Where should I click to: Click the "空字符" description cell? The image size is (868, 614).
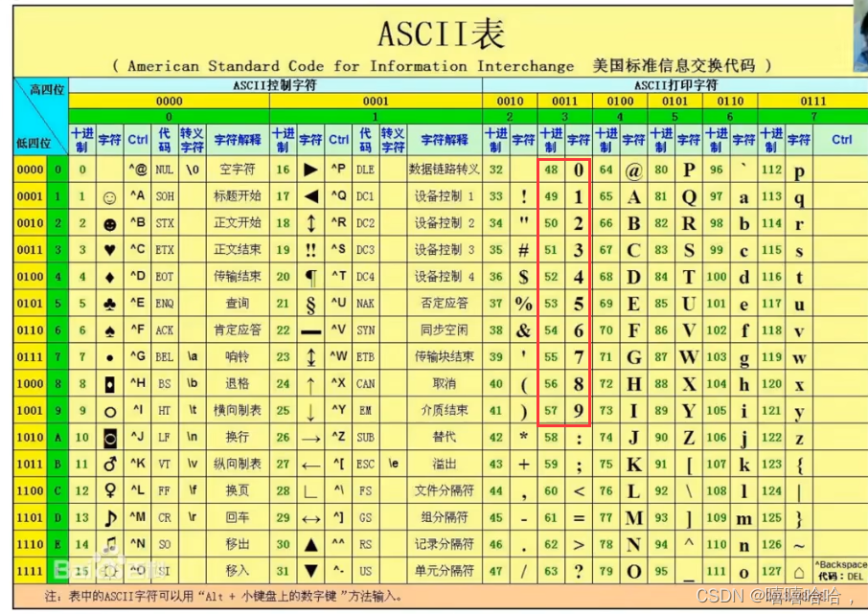pyautogui.click(x=238, y=170)
